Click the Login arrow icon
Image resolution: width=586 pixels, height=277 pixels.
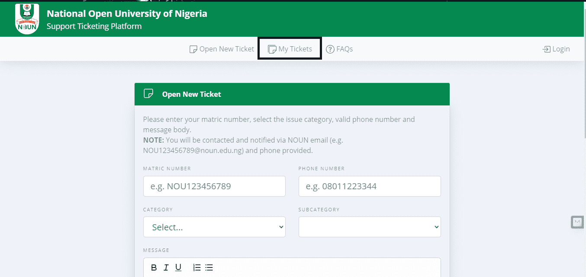(547, 49)
